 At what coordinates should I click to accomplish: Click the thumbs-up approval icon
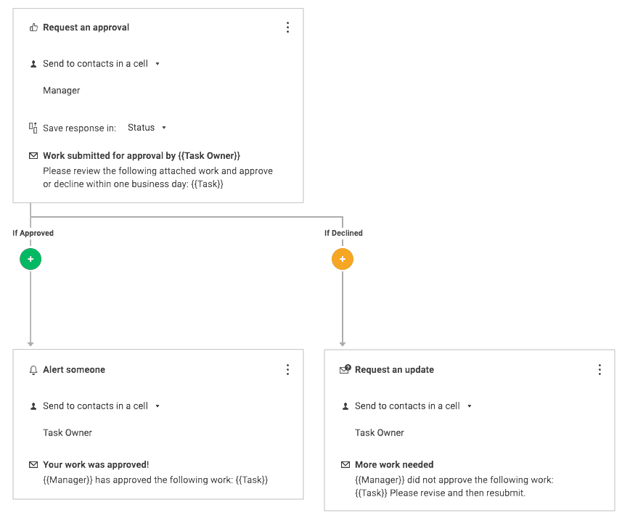pyautogui.click(x=33, y=28)
